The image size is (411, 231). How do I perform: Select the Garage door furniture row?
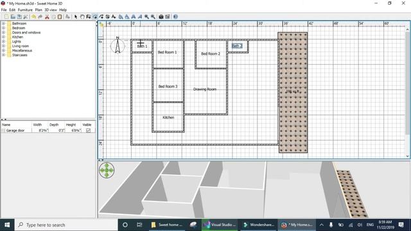point(48,130)
